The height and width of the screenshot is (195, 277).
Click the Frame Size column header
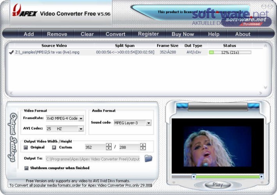167,46
